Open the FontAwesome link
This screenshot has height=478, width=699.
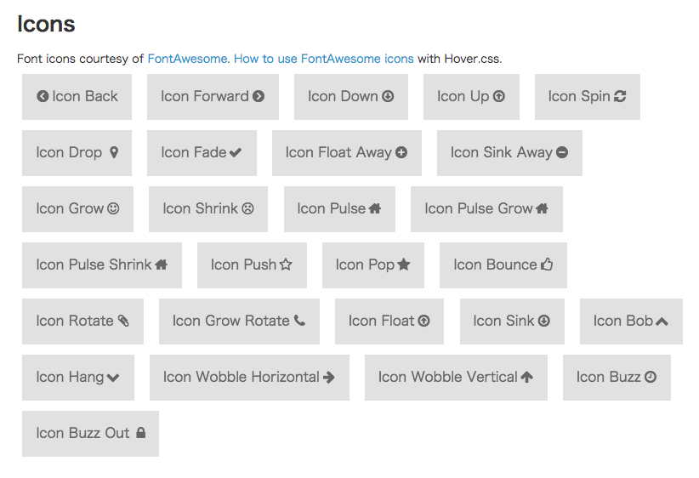click(187, 59)
